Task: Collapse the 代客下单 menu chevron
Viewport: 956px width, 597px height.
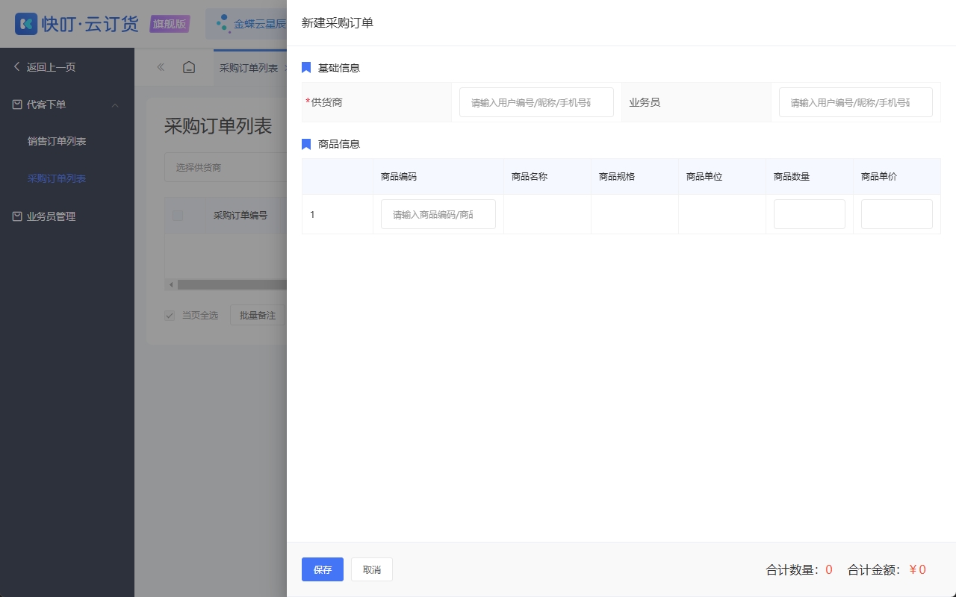Action: tap(115, 104)
